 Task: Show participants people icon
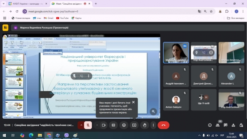(218, 125)
